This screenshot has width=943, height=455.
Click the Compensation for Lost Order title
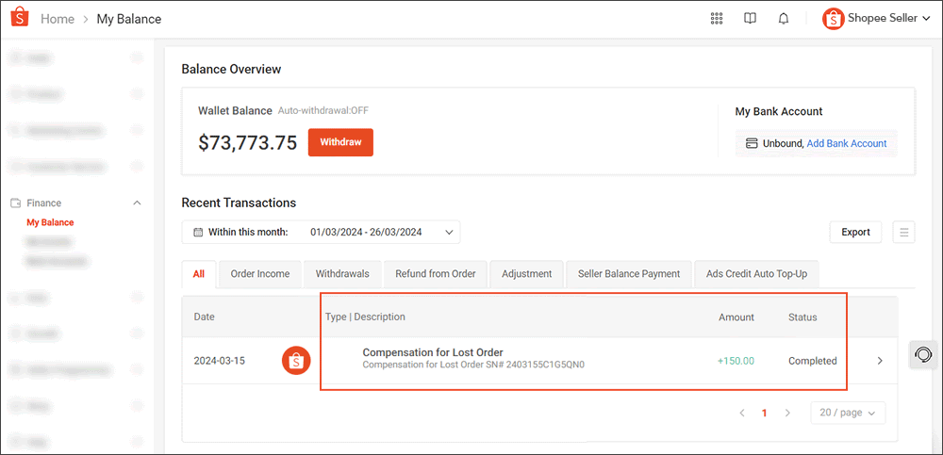pos(433,352)
